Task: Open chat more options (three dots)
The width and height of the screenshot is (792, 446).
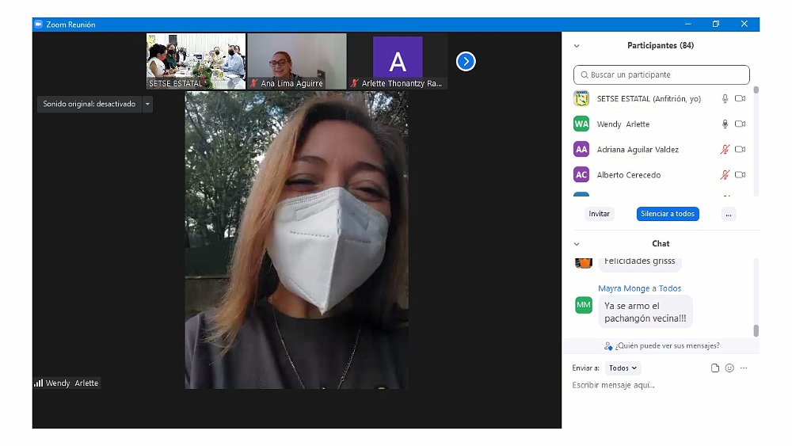Action: click(x=744, y=368)
